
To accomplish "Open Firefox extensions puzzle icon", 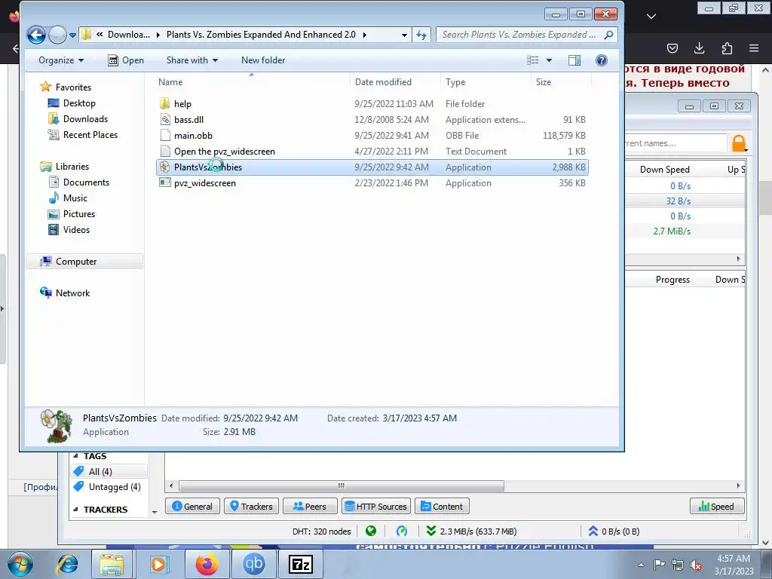I will coord(727,47).
